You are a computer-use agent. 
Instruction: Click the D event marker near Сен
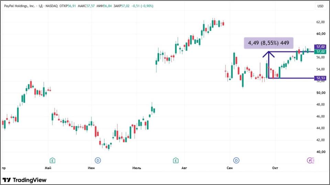(x=236, y=160)
